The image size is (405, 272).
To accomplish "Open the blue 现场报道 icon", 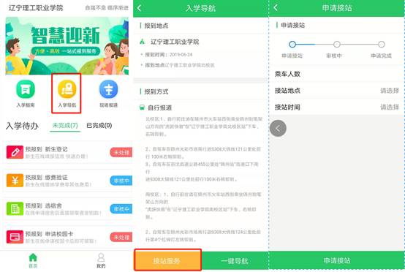I will (108, 89).
